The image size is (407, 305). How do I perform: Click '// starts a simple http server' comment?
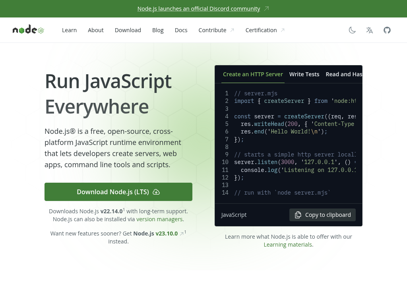(295, 154)
